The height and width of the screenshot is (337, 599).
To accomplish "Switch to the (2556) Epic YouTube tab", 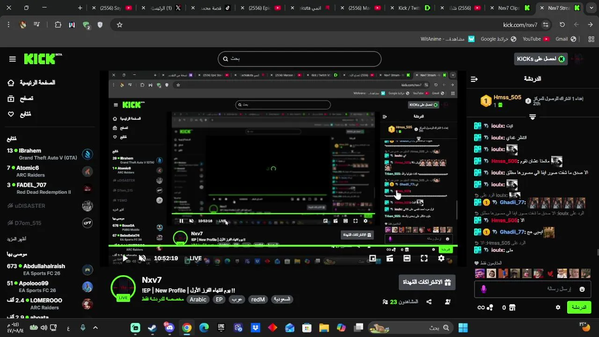I will [260, 8].
